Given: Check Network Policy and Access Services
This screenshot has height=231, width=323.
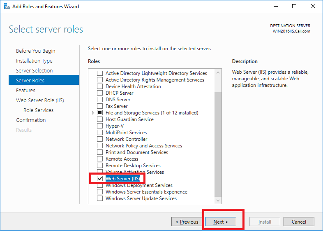Looking at the screenshot, I should [x=100, y=146].
